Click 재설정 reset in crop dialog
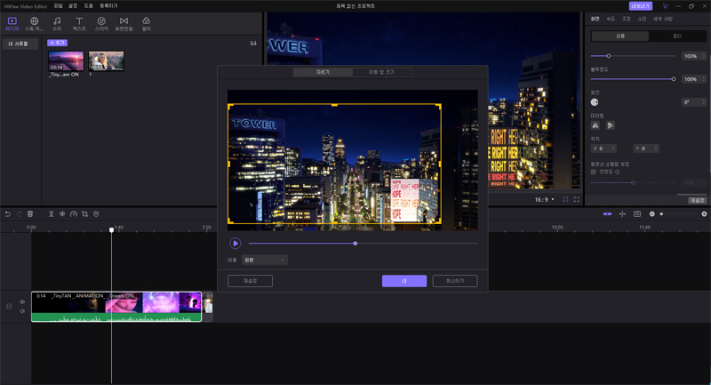Image resolution: width=711 pixels, height=385 pixels. [250, 281]
